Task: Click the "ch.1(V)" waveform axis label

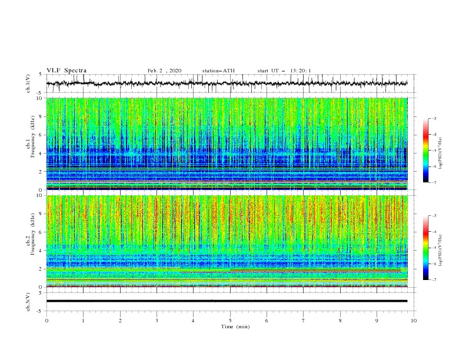Action: coord(28,84)
